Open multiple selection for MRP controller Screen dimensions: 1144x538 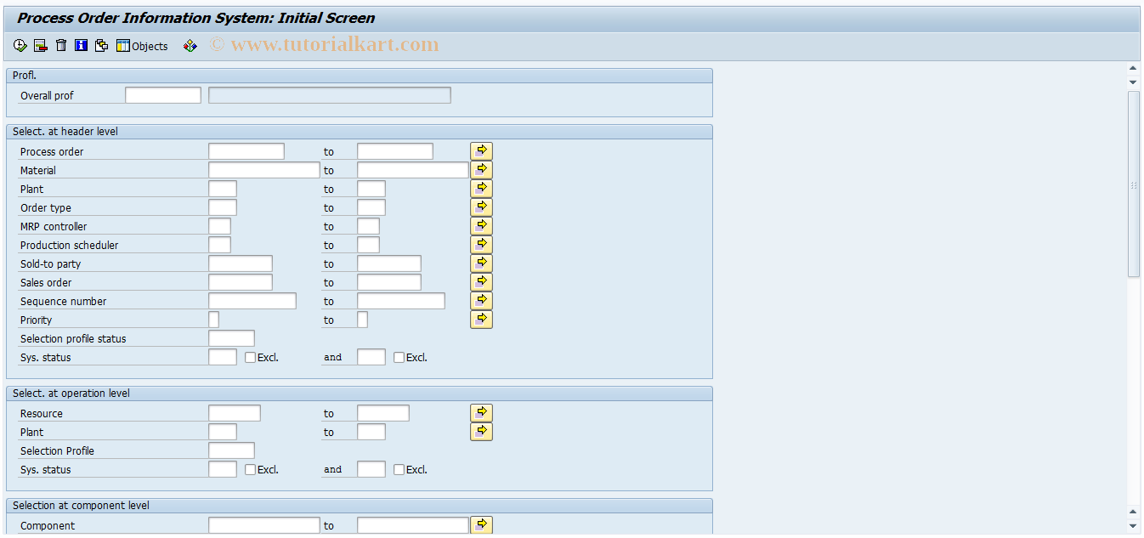[481, 226]
